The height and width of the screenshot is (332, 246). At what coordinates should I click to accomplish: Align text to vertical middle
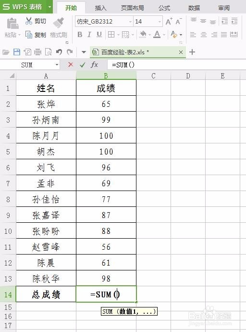[x=203, y=21]
